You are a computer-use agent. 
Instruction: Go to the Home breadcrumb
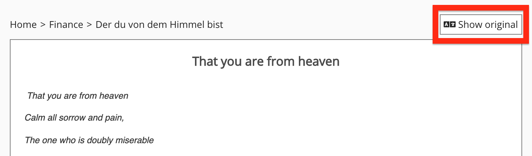[x=23, y=25]
